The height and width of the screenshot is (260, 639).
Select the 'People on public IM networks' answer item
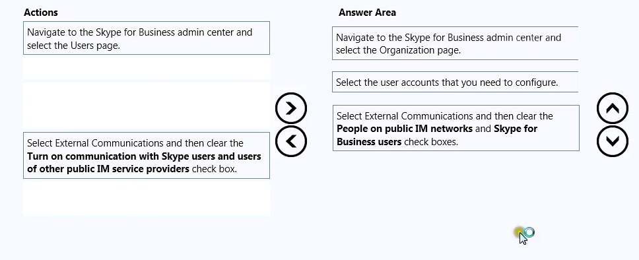pos(455,128)
